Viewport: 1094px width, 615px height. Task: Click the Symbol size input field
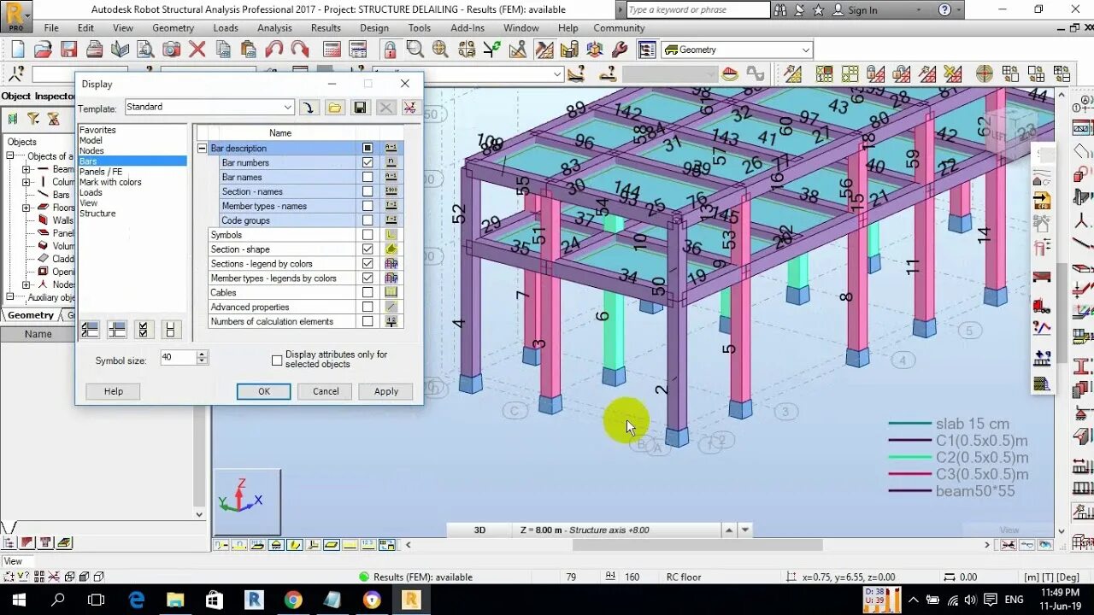179,357
